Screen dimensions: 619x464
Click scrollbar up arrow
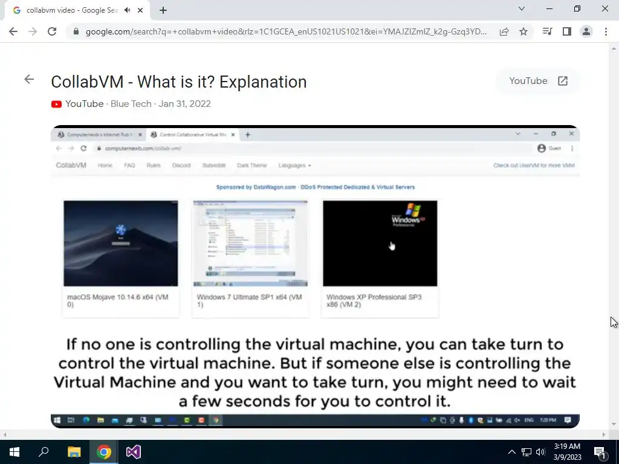[x=614, y=48]
